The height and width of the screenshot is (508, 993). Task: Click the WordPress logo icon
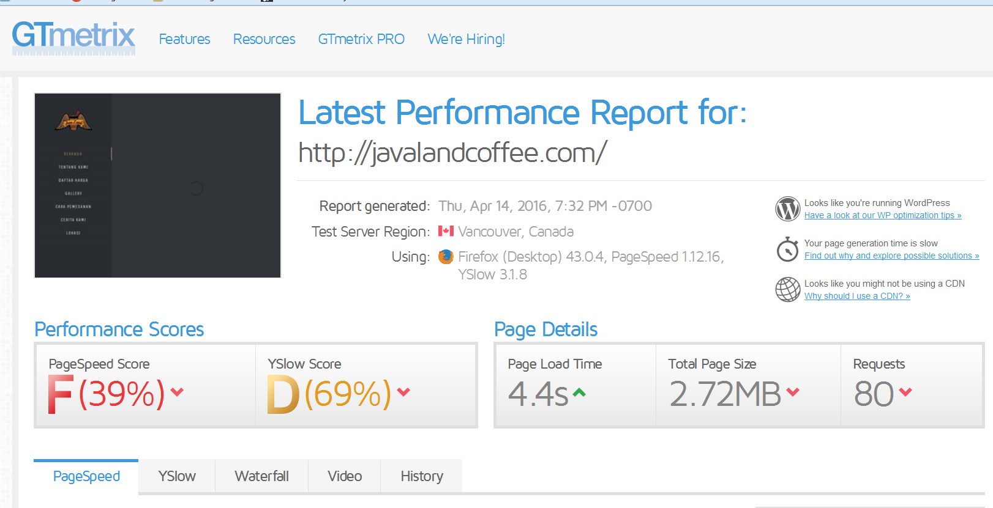[x=787, y=208]
